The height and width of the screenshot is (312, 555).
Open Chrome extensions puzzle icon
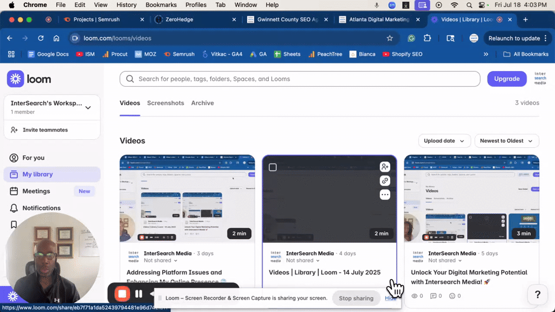click(427, 38)
